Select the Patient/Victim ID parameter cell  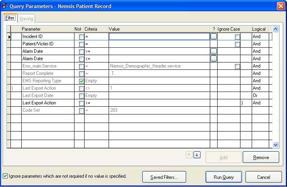click(48, 44)
